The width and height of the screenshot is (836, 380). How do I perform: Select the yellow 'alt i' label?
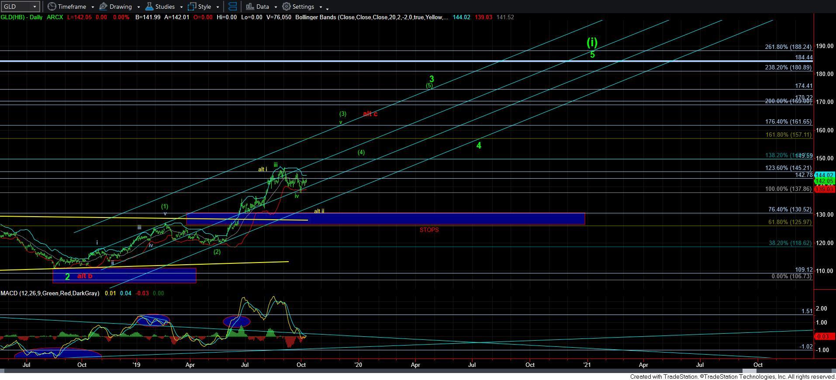(x=263, y=169)
